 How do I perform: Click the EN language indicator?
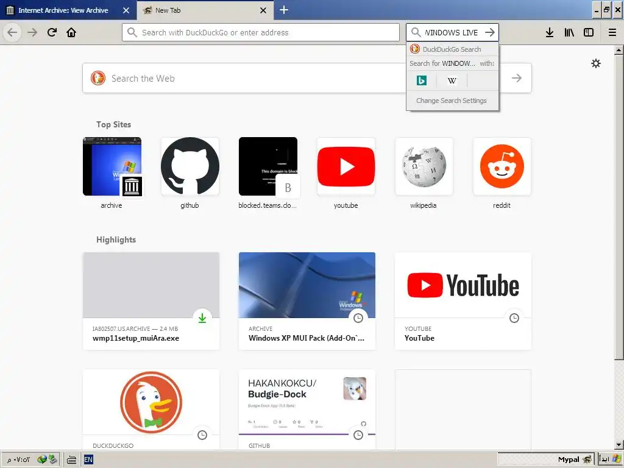point(88,459)
